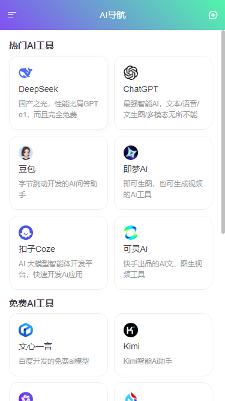Click the 即梦Ai star icon
Image resolution: width=225 pixels, height=401 pixels.
(131, 153)
